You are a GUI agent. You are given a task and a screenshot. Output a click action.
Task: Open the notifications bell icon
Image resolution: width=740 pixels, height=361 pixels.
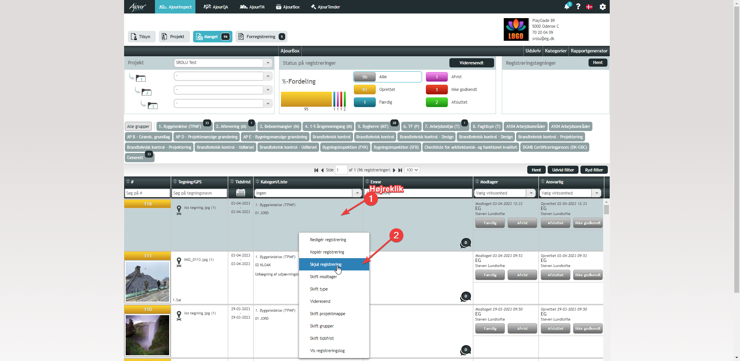567,7
